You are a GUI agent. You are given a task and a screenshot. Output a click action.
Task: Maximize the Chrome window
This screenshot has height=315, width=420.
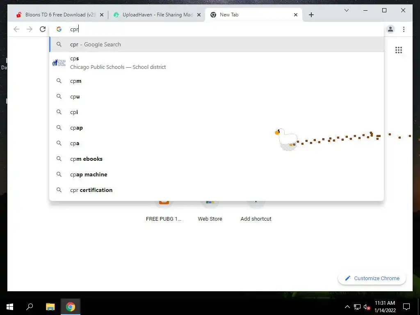point(384,10)
